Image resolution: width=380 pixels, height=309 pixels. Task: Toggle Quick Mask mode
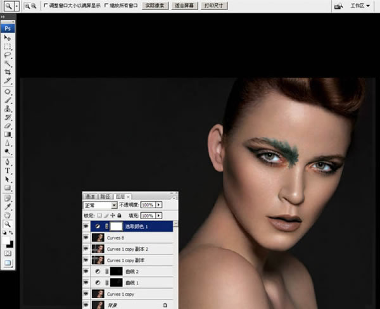pos(8,253)
